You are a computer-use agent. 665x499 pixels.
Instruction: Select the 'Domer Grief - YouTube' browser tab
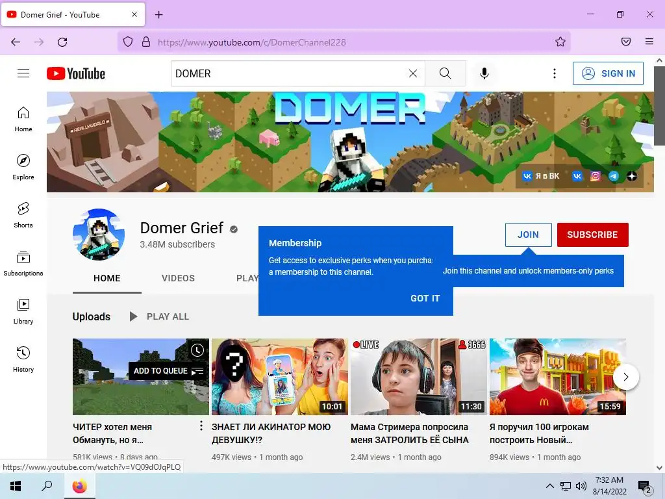(73, 14)
